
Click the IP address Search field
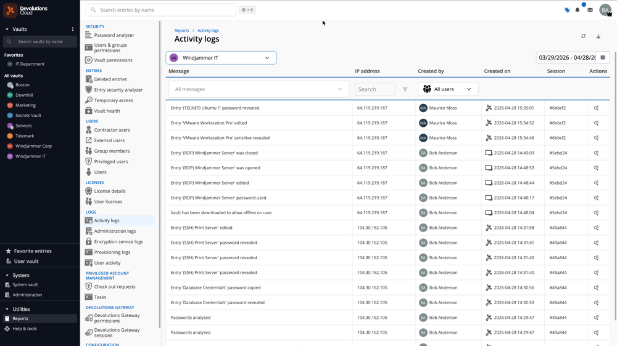(375, 89)
